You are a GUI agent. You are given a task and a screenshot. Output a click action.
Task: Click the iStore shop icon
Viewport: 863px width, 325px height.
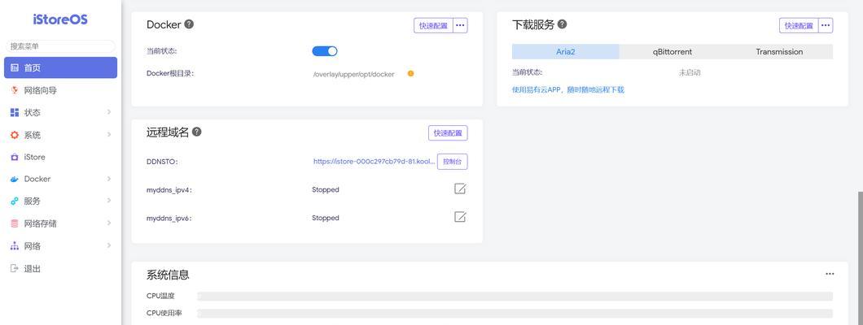[x=15, y=157]
